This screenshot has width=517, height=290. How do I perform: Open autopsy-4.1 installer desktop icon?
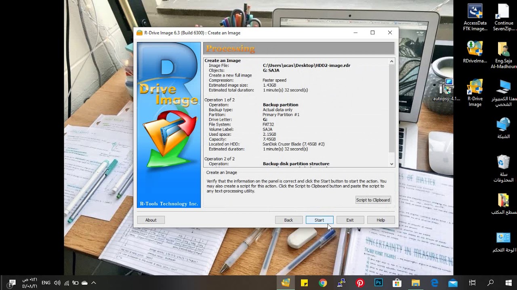447,90
